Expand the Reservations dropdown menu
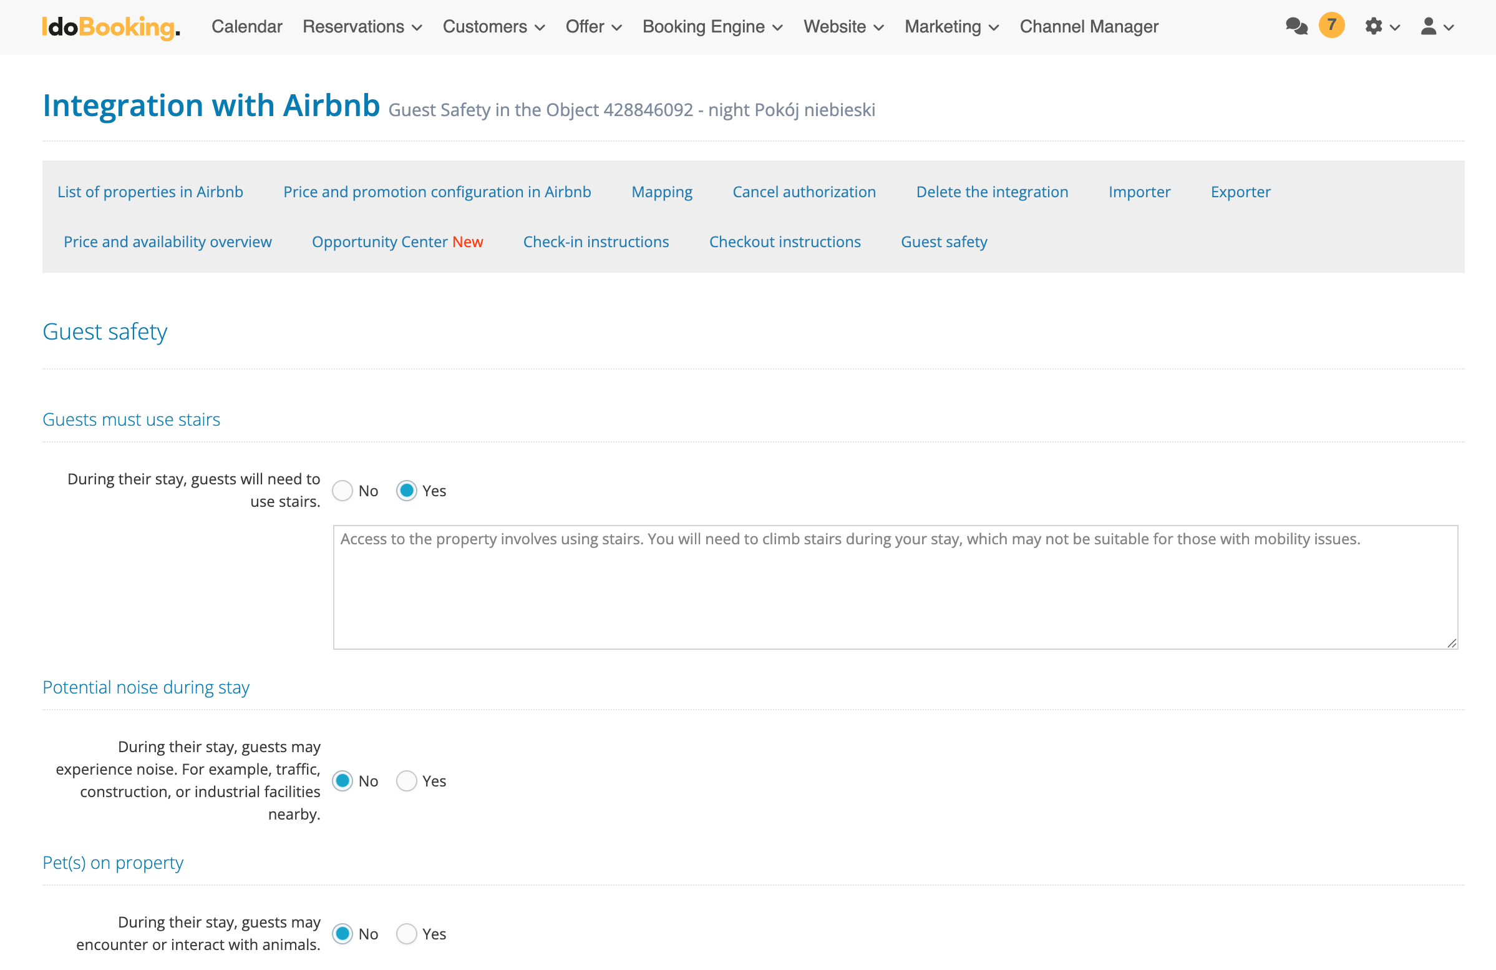 (362, 26)
